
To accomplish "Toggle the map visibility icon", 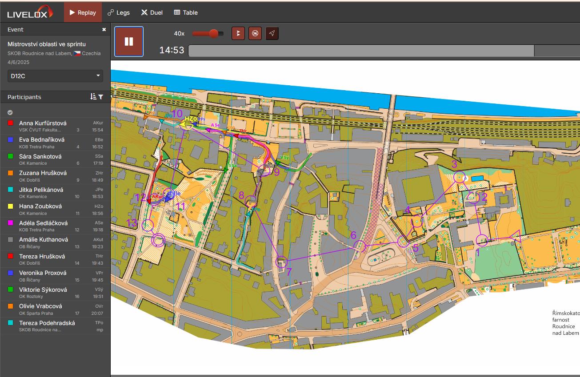I will coord(255,33).
